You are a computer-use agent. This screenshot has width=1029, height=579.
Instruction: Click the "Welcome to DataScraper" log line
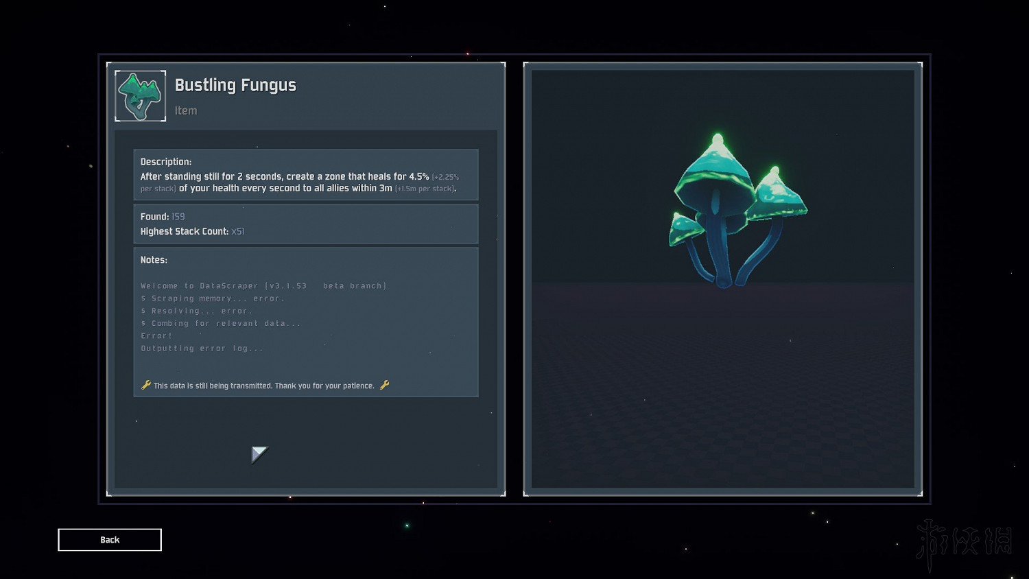click(x=263, y=286)
